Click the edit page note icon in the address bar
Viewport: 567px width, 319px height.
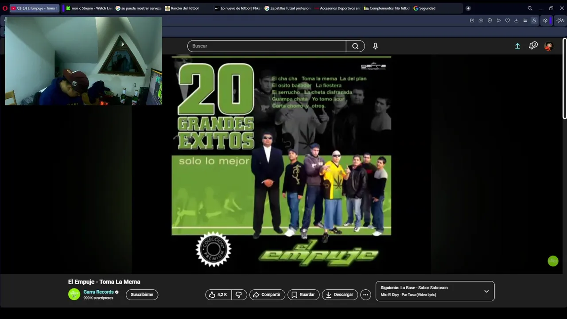click(x=472, y=20)
